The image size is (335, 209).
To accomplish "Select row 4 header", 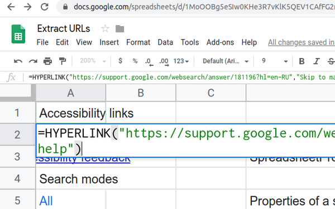I will 17,178.
